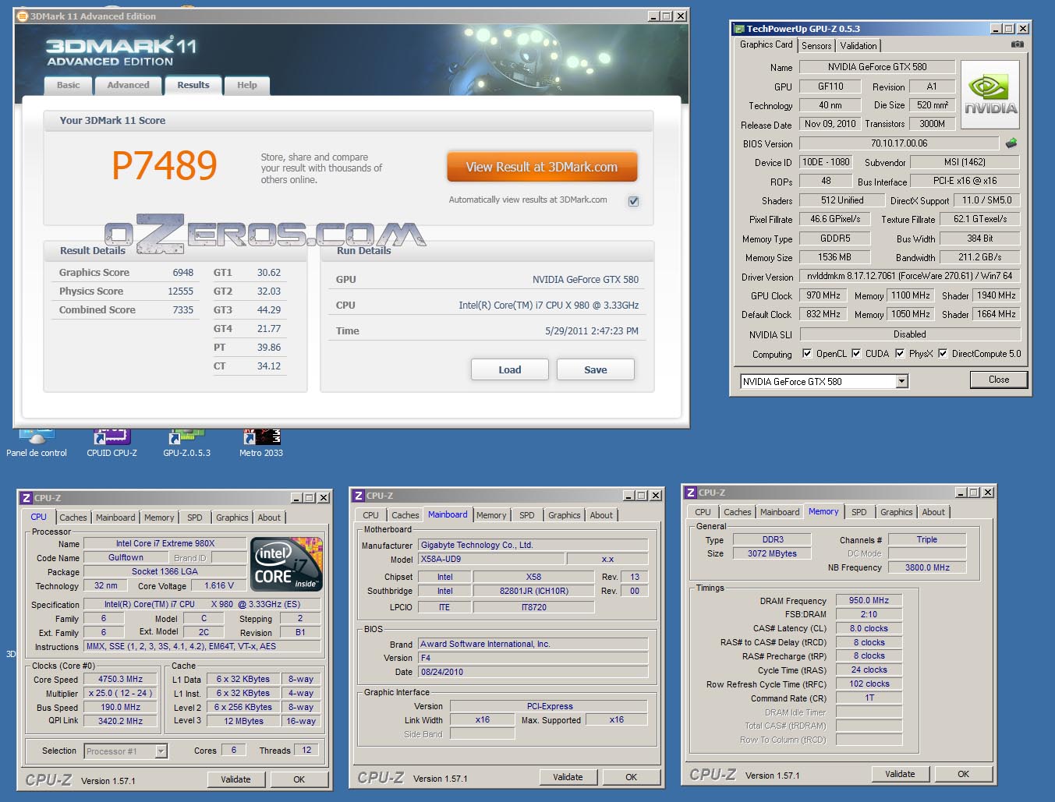The height and width of the screenshot is (802, 1055).
Task: Click the CPU-Z Memory window title icon
Action: [x=690, y=493]
